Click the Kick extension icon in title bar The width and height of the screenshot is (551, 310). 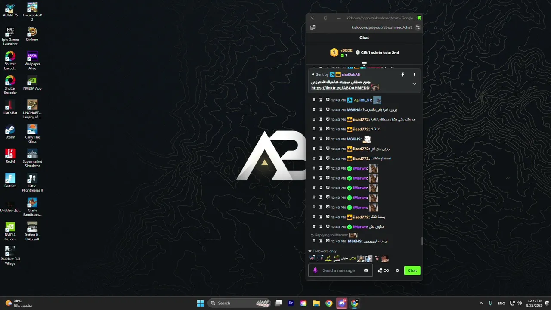pos(419,18)
